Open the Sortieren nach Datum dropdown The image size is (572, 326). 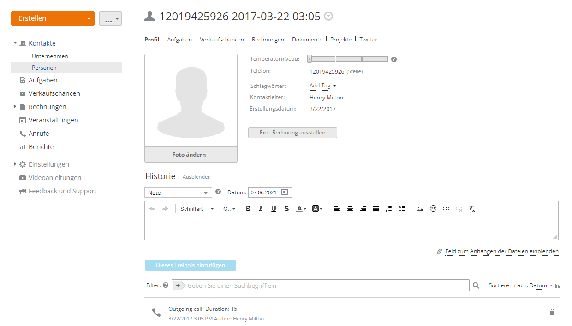click(x=541, y=285)
